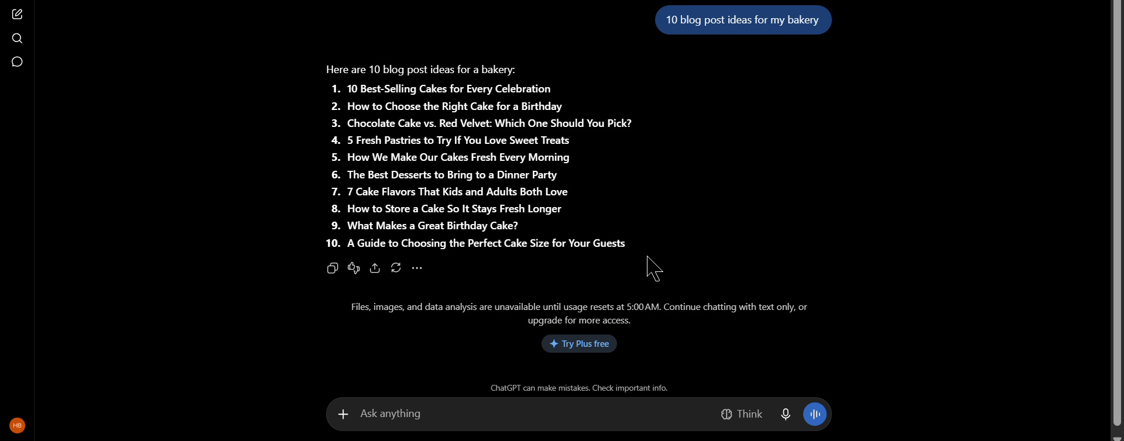The height and width of the screenshot is (441, 1124).
Task: Toggle Think mode in the composer
Action: pos(742,415)
